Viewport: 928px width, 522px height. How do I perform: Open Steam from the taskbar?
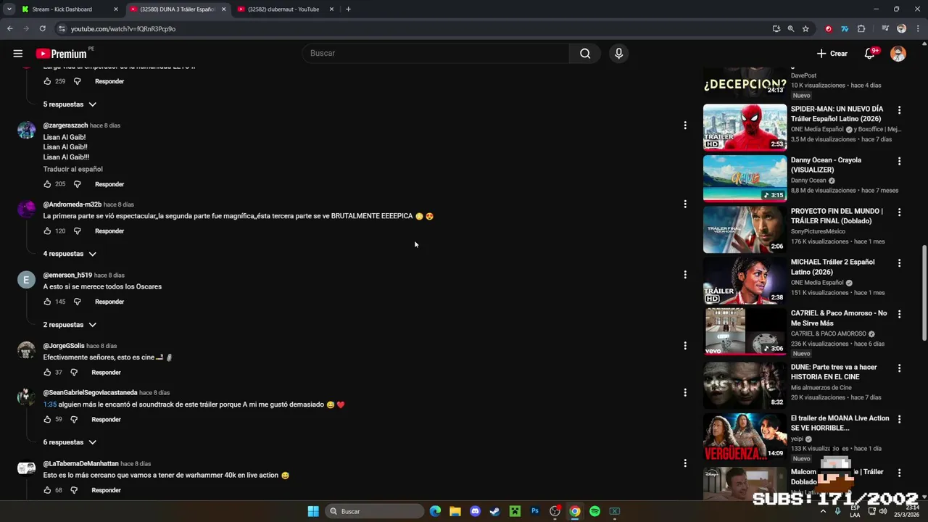pos(494,511)
